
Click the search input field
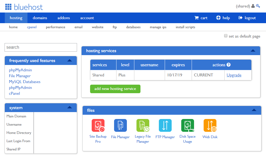[x=41, y=47]
